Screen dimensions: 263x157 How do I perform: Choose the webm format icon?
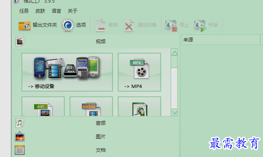coord(91,109)
